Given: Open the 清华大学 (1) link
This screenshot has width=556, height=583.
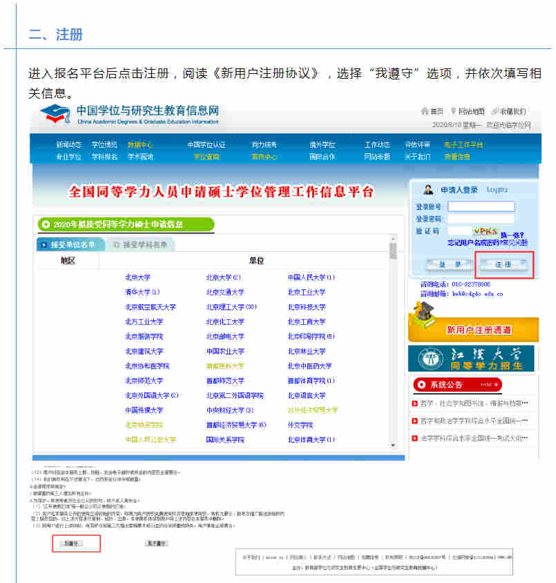Looking at the screenshot, I should point(142,292).
